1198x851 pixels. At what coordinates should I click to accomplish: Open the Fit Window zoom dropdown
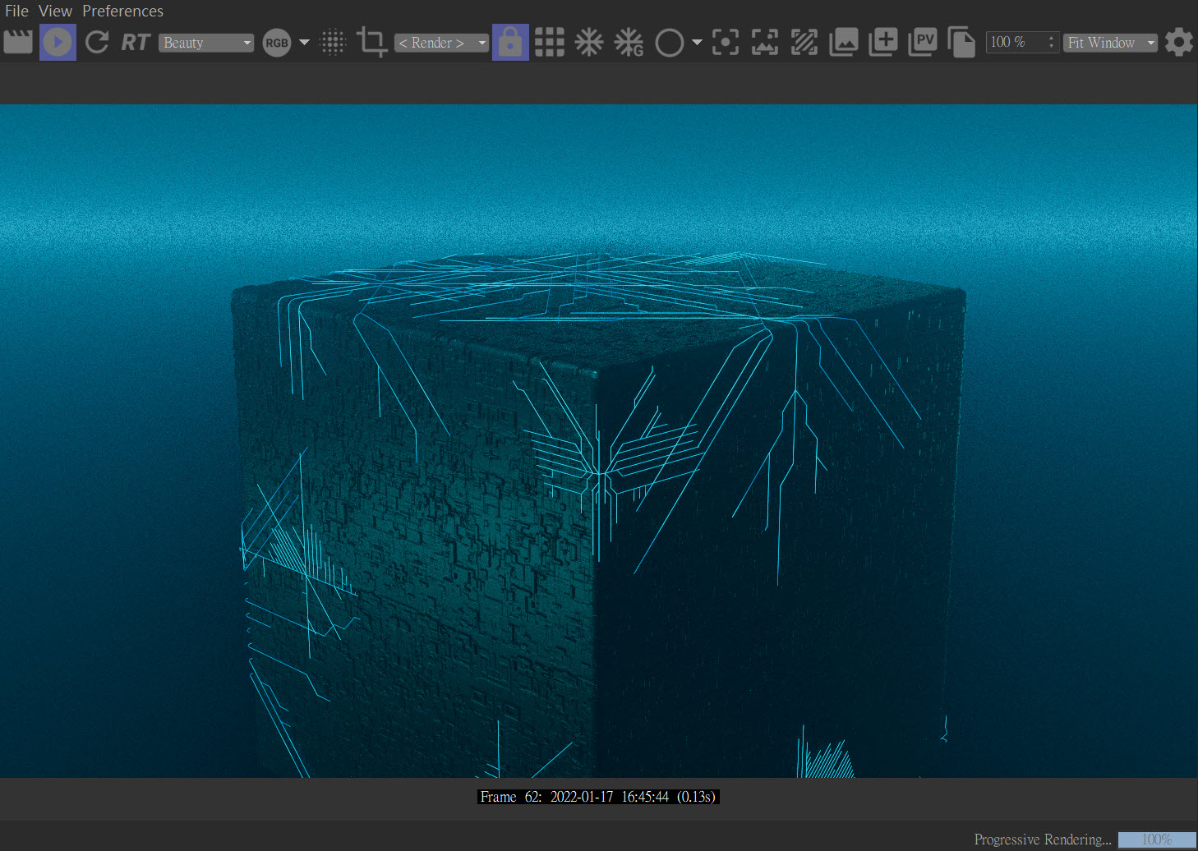click(1110, 43)
